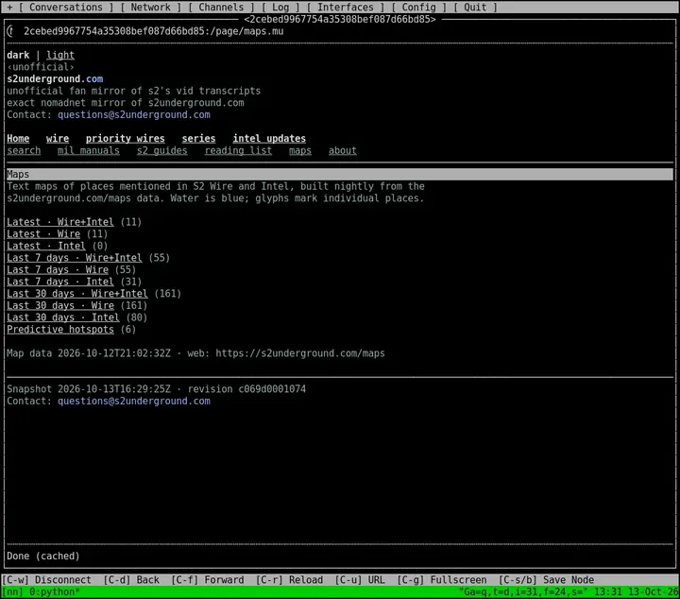Open Latest · Wire+Intel map
Image resolution: width=680 pixels, height=599 pixels.
[x=60, y=222]
